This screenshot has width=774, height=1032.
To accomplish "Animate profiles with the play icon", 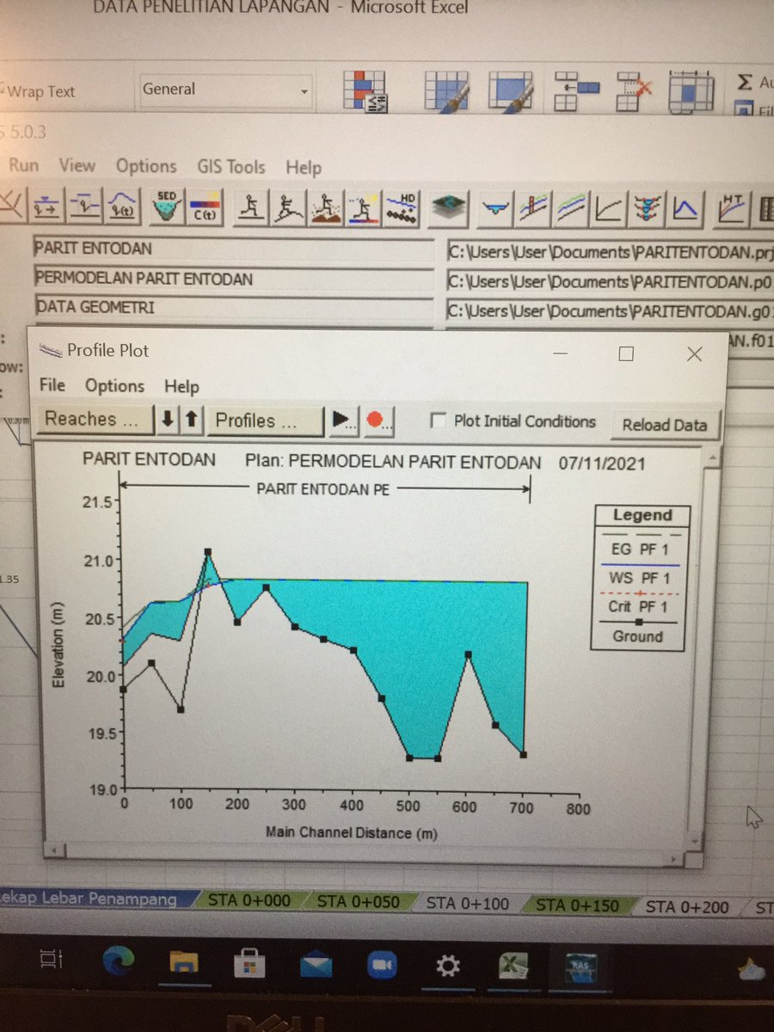I will click(342, 420).
